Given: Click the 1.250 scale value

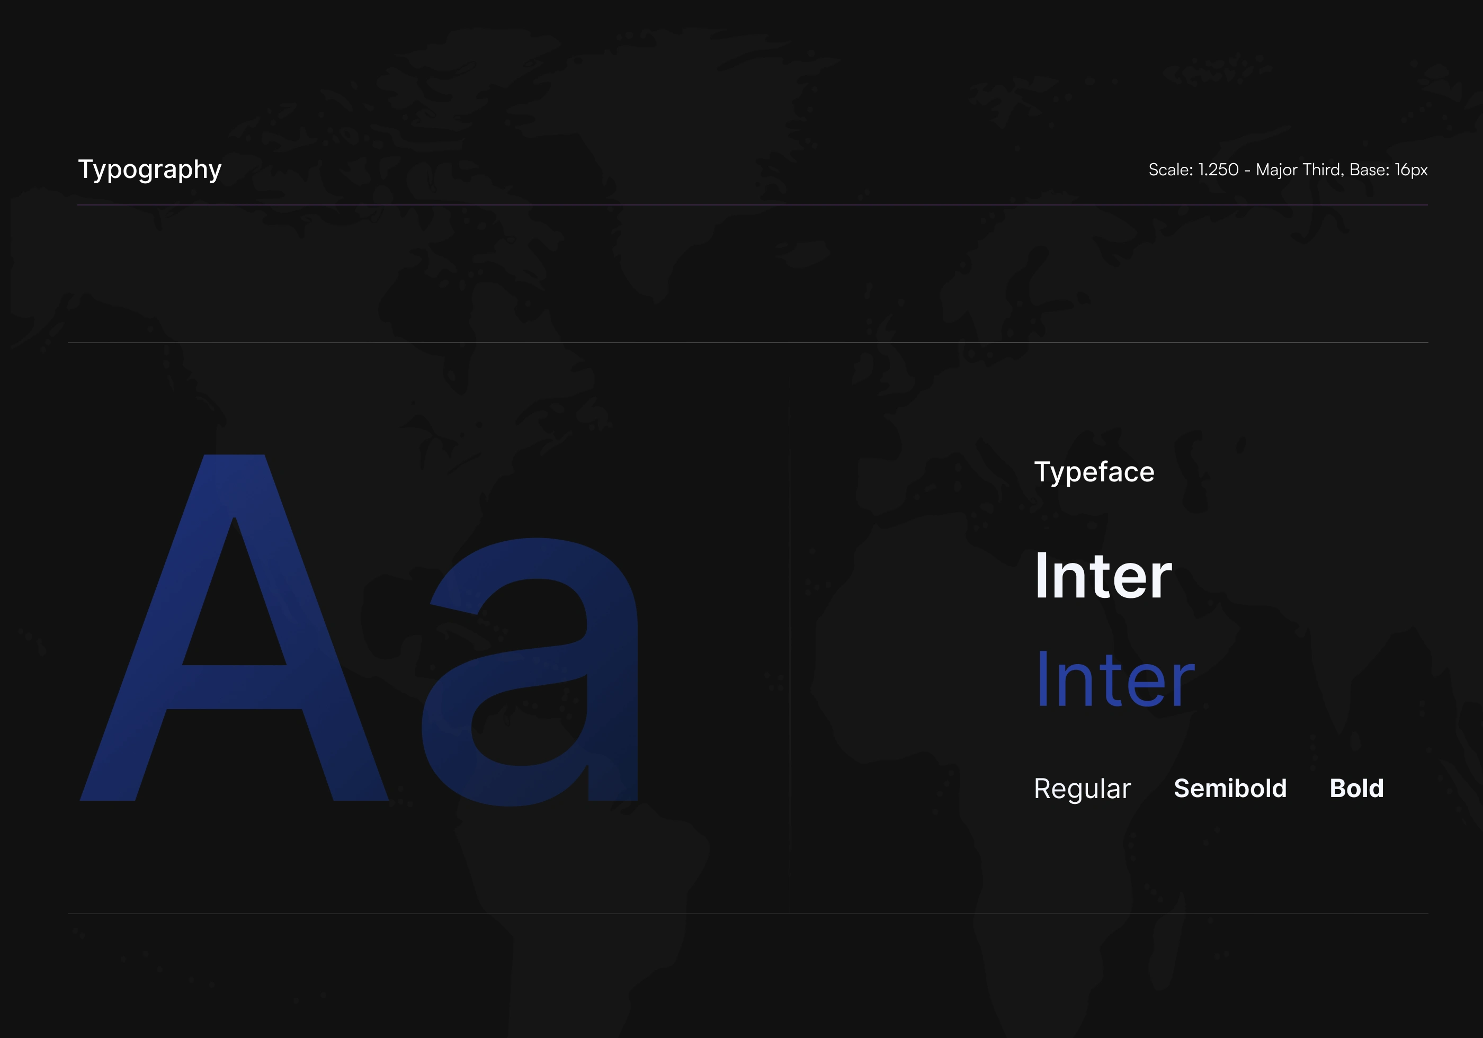Looking at the screenshot, I should pos(1218,170).
